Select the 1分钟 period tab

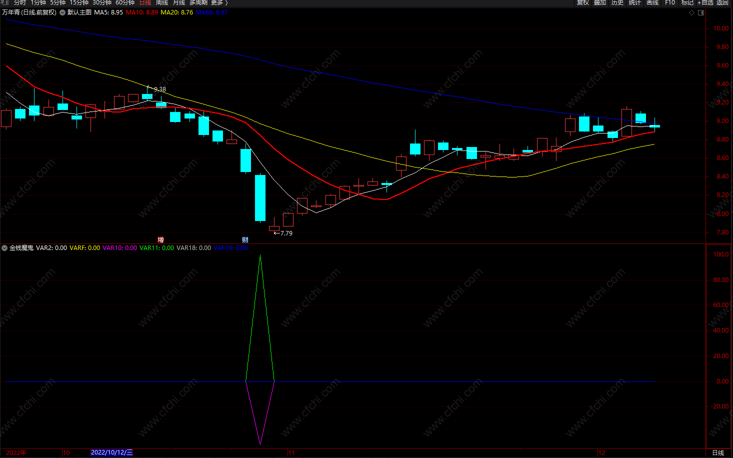click(x=38, y=2)
